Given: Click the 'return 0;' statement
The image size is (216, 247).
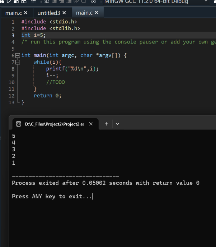Looking at the screenshot, I should (x=47, y=96).
